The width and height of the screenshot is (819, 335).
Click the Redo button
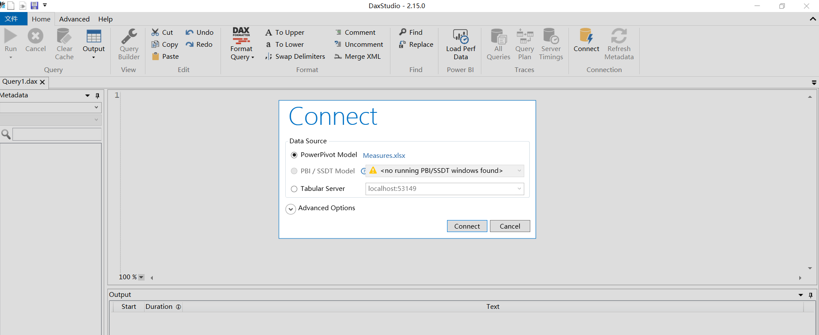click(x=199, y=44)
